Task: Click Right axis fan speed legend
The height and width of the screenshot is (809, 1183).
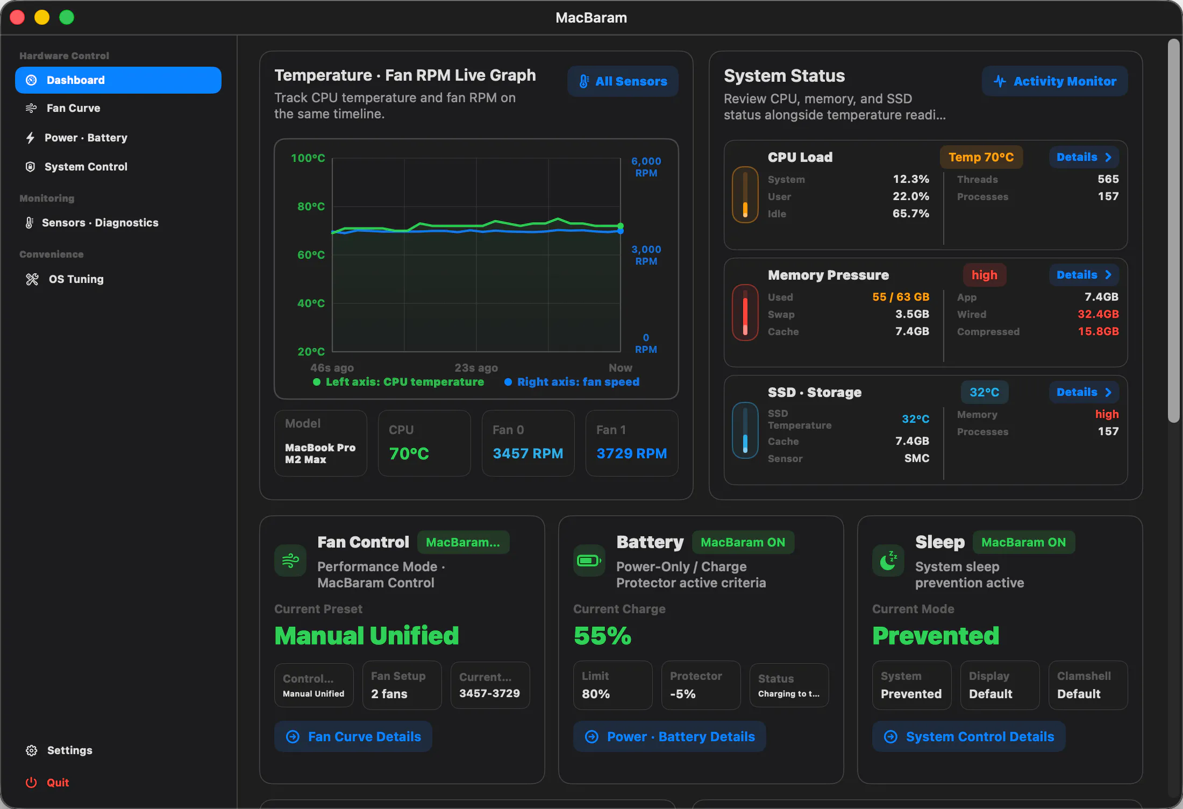Action: pos(572,382)
